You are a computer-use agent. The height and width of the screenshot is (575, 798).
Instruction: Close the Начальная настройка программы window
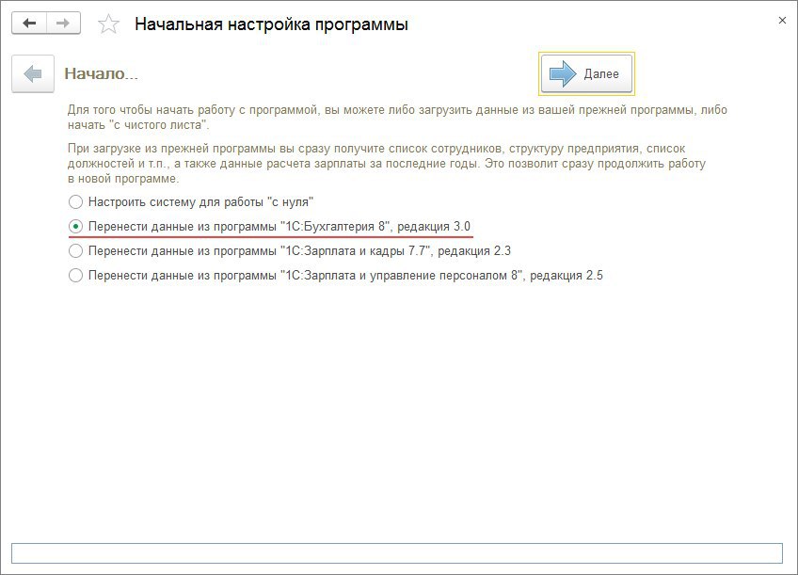782,21
